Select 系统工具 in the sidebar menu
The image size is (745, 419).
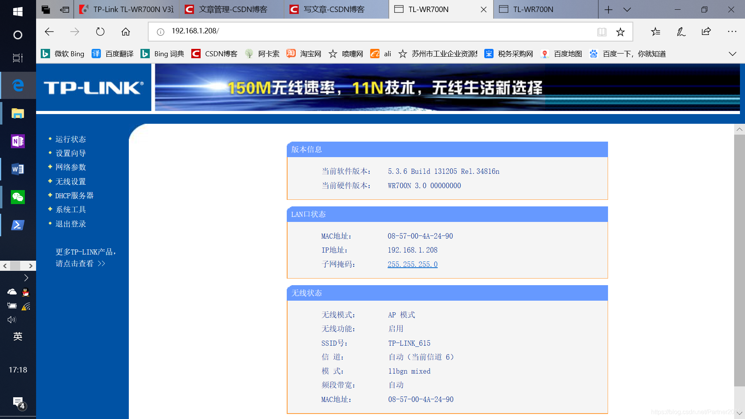[x=70, y=209]
